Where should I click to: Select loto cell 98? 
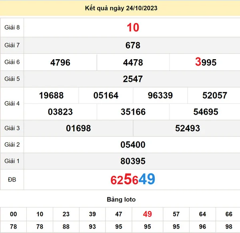[228, 227]
